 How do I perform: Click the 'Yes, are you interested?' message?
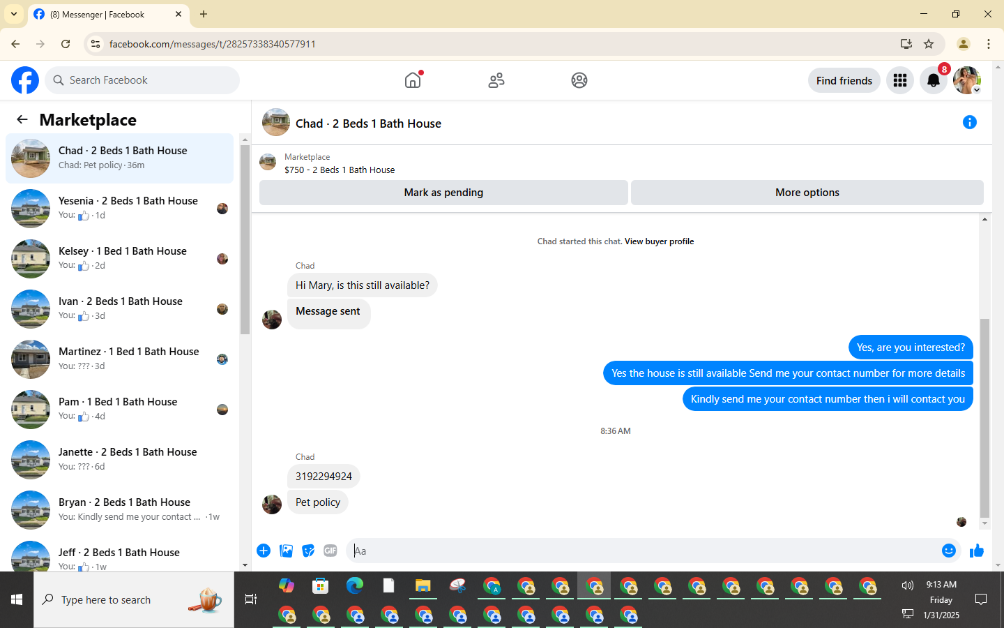[x=911, y=347]
